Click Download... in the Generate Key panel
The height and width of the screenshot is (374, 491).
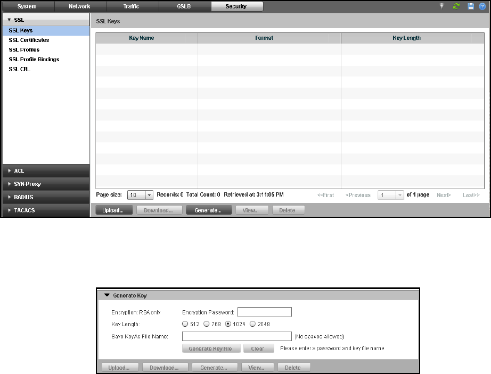click(165, 368)
